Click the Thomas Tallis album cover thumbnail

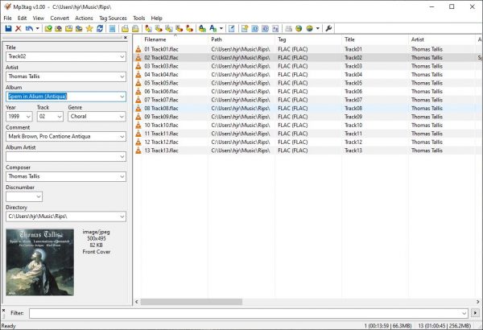(40, 262)
